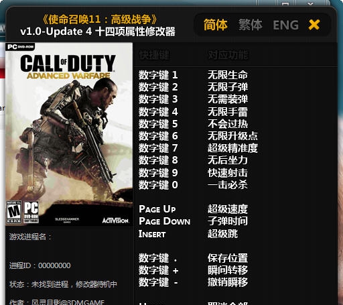Screen dimensions: 343x305
Task: Select 数字键 9 hotkey label
Action: click(158, 173)
